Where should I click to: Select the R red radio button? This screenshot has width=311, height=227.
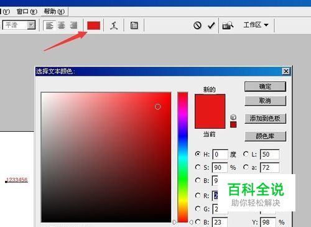(198, 195)
